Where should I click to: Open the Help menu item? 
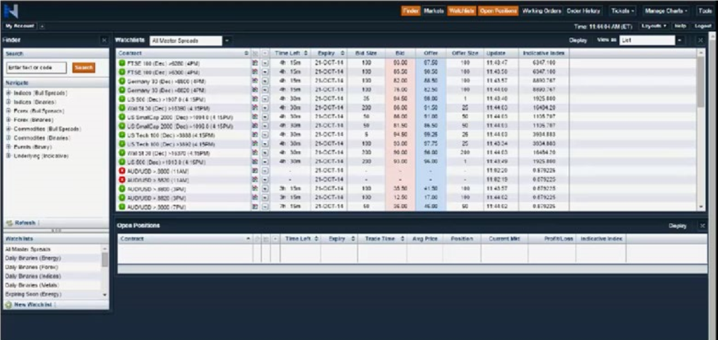click(x=680, y=26)
